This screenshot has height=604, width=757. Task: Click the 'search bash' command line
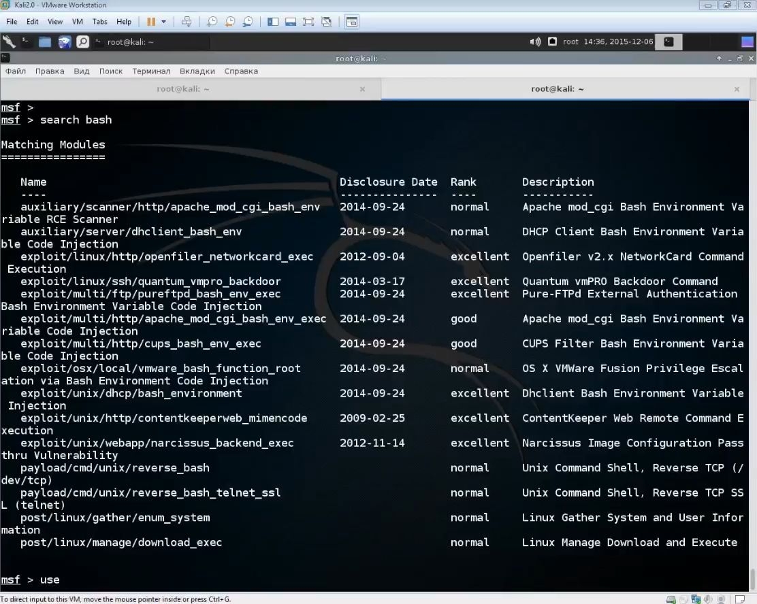point(57,120)
